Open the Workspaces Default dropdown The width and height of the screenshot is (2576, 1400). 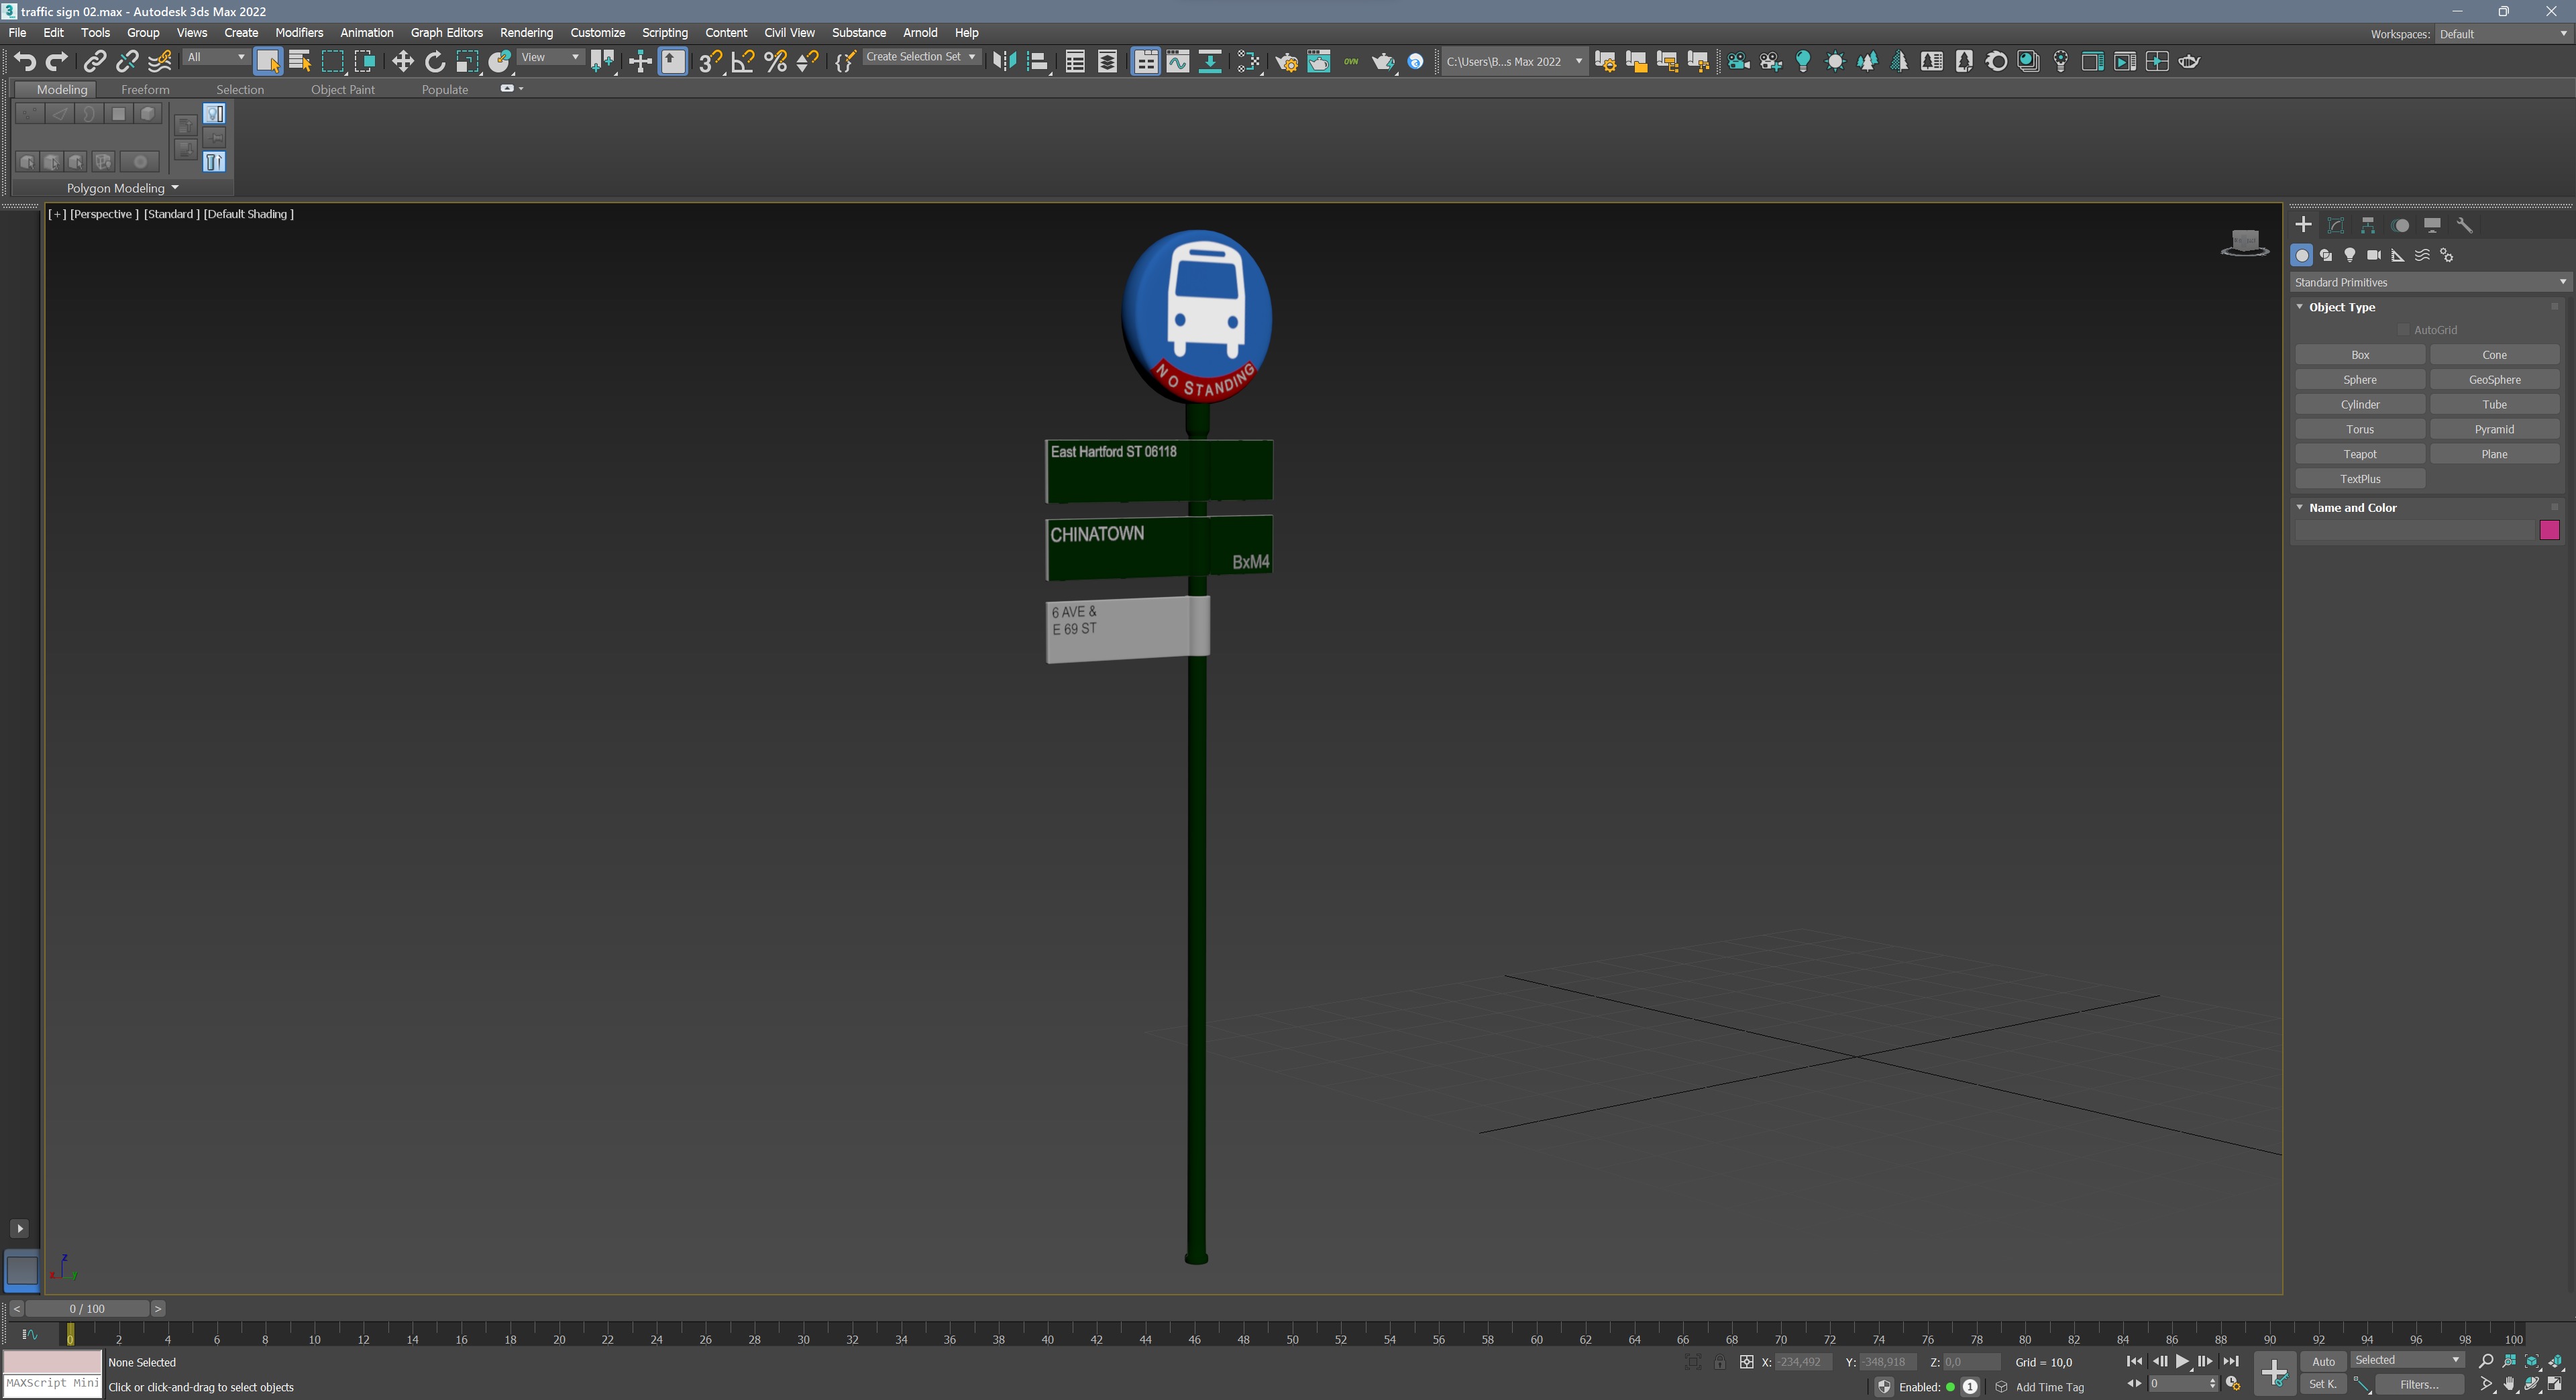tap(2503, 34)
